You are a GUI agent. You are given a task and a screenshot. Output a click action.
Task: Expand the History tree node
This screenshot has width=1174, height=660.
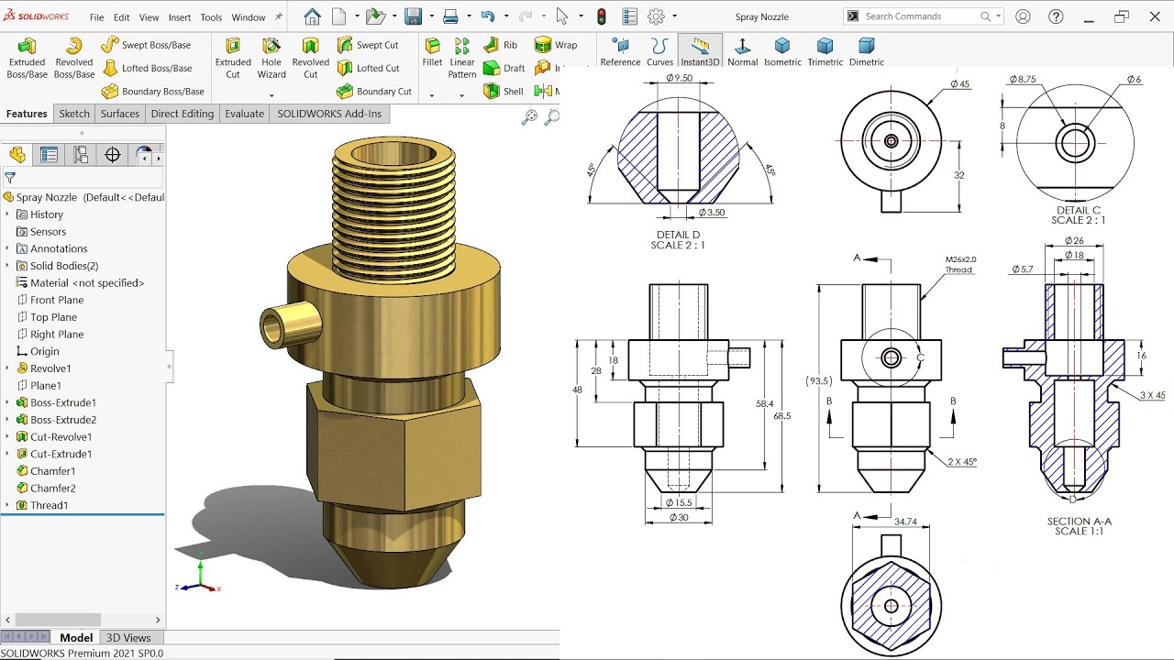(7, 214)
